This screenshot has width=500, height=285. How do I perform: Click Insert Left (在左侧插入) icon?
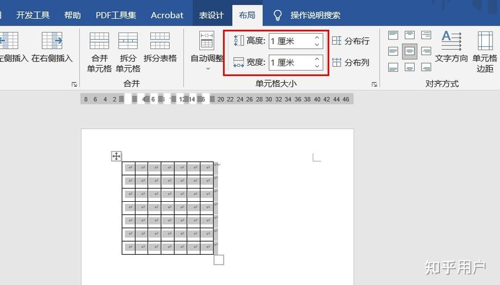(x=9, y=40)
